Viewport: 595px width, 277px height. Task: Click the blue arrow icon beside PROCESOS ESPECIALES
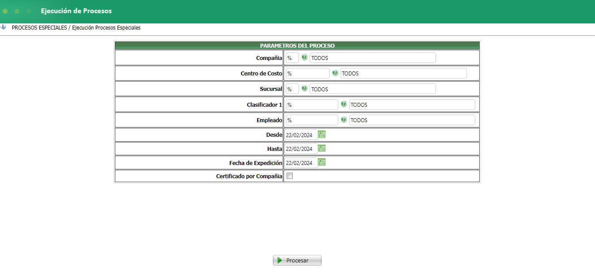point(3,27)
